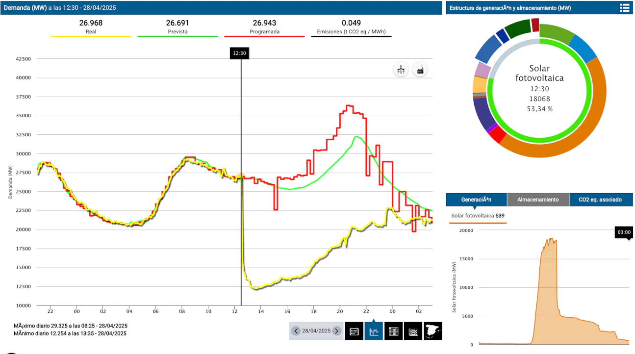Open the list menu in generation panel header
This screenshot has height=354, width=635.
click(x=624, y=8)
